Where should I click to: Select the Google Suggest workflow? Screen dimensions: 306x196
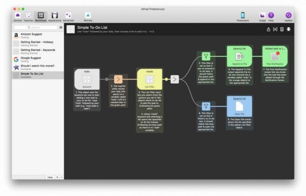pos(38,60)
